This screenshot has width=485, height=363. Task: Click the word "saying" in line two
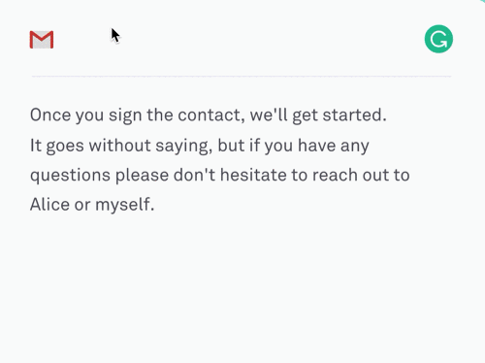[183, 146]
